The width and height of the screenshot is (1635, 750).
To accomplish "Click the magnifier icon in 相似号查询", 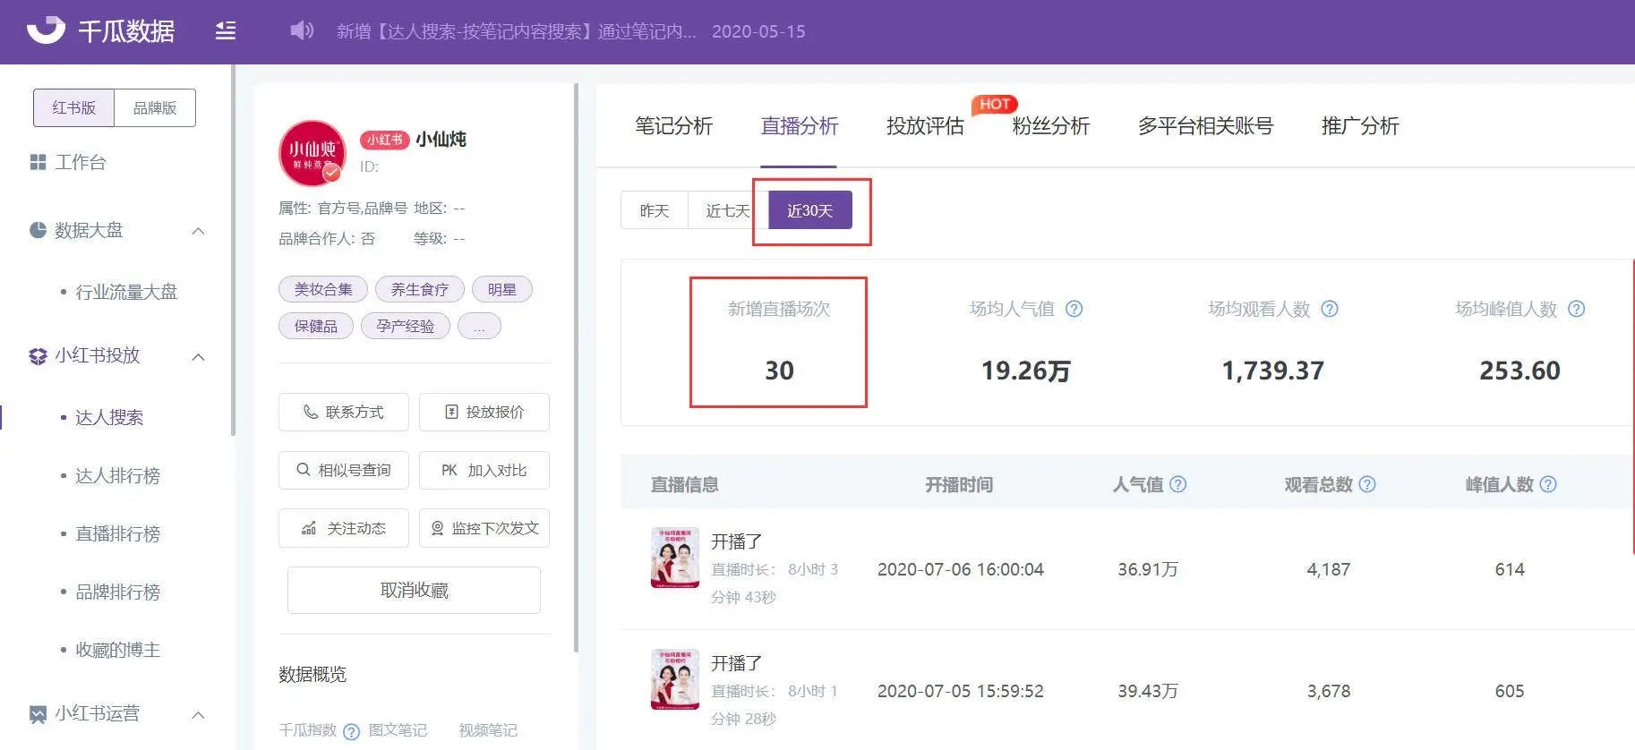I will click(x=304, y=470).
